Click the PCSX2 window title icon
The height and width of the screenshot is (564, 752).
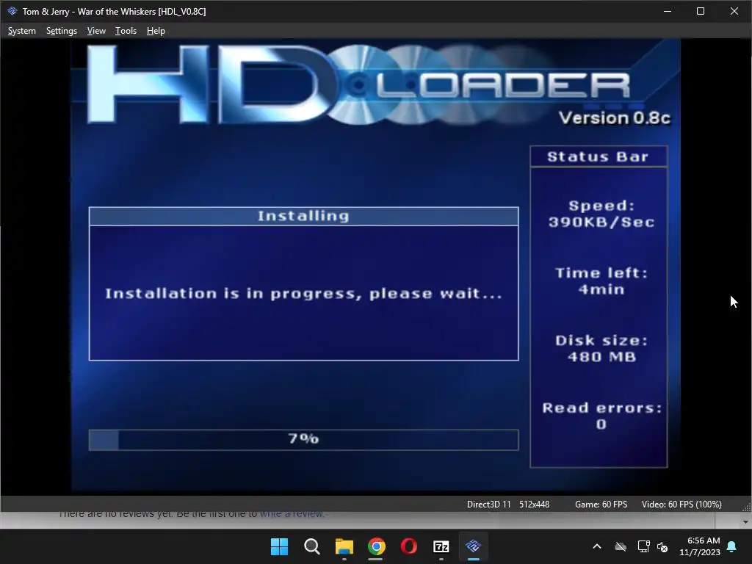coord(12,11)
